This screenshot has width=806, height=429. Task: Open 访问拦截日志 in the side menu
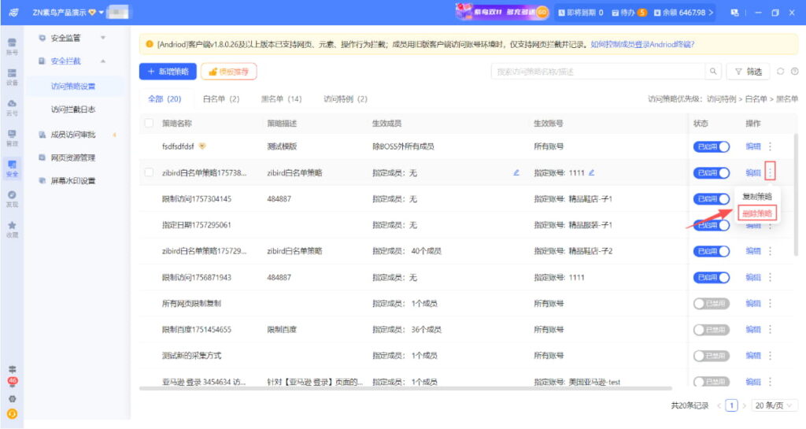click(x=73, y=109)
